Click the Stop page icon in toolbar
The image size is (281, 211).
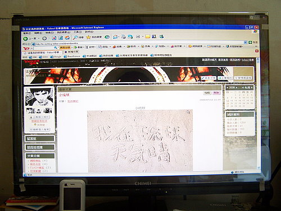pyautogui.click(x=54, y=38)
